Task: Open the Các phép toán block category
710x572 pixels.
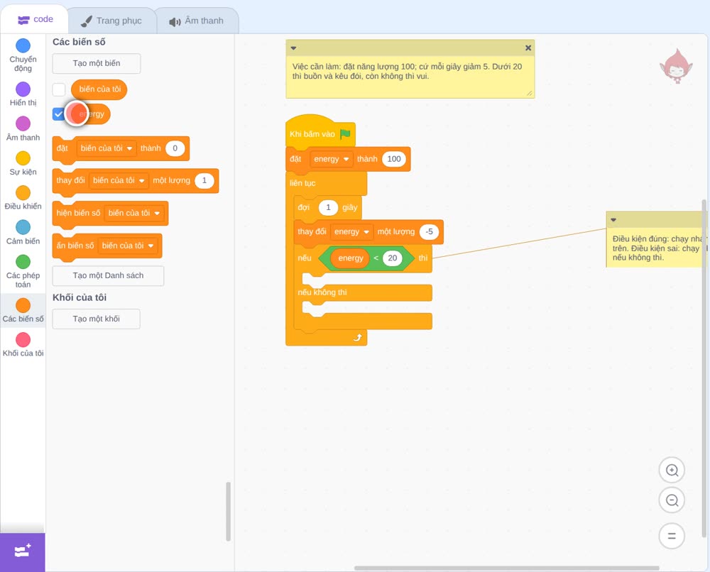Action: pos(23,271)
